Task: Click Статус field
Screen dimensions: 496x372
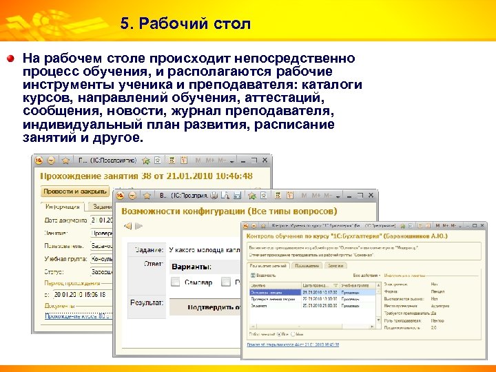Action: [x=101, y=271]
